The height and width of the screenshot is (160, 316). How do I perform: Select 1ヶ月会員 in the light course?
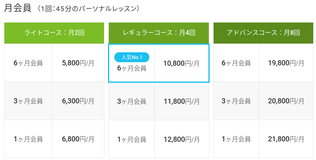pos(28,139)
